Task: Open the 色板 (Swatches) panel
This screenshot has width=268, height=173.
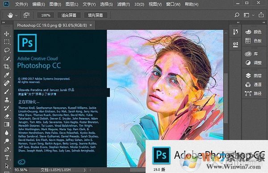Action: click(253, 41)
